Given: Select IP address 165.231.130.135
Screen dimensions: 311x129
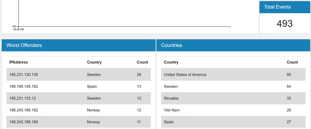Looking at the screenshot, I should (24, 75).
